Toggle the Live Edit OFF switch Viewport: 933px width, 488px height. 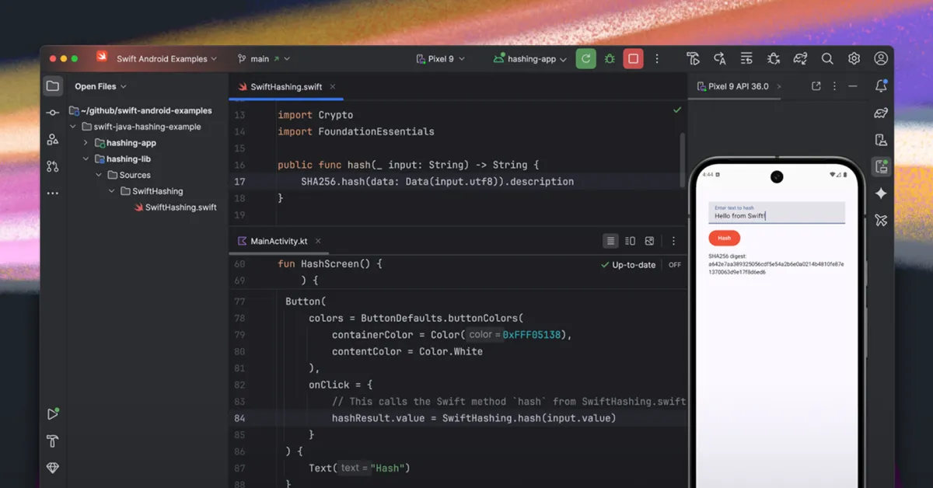(674, 264)
